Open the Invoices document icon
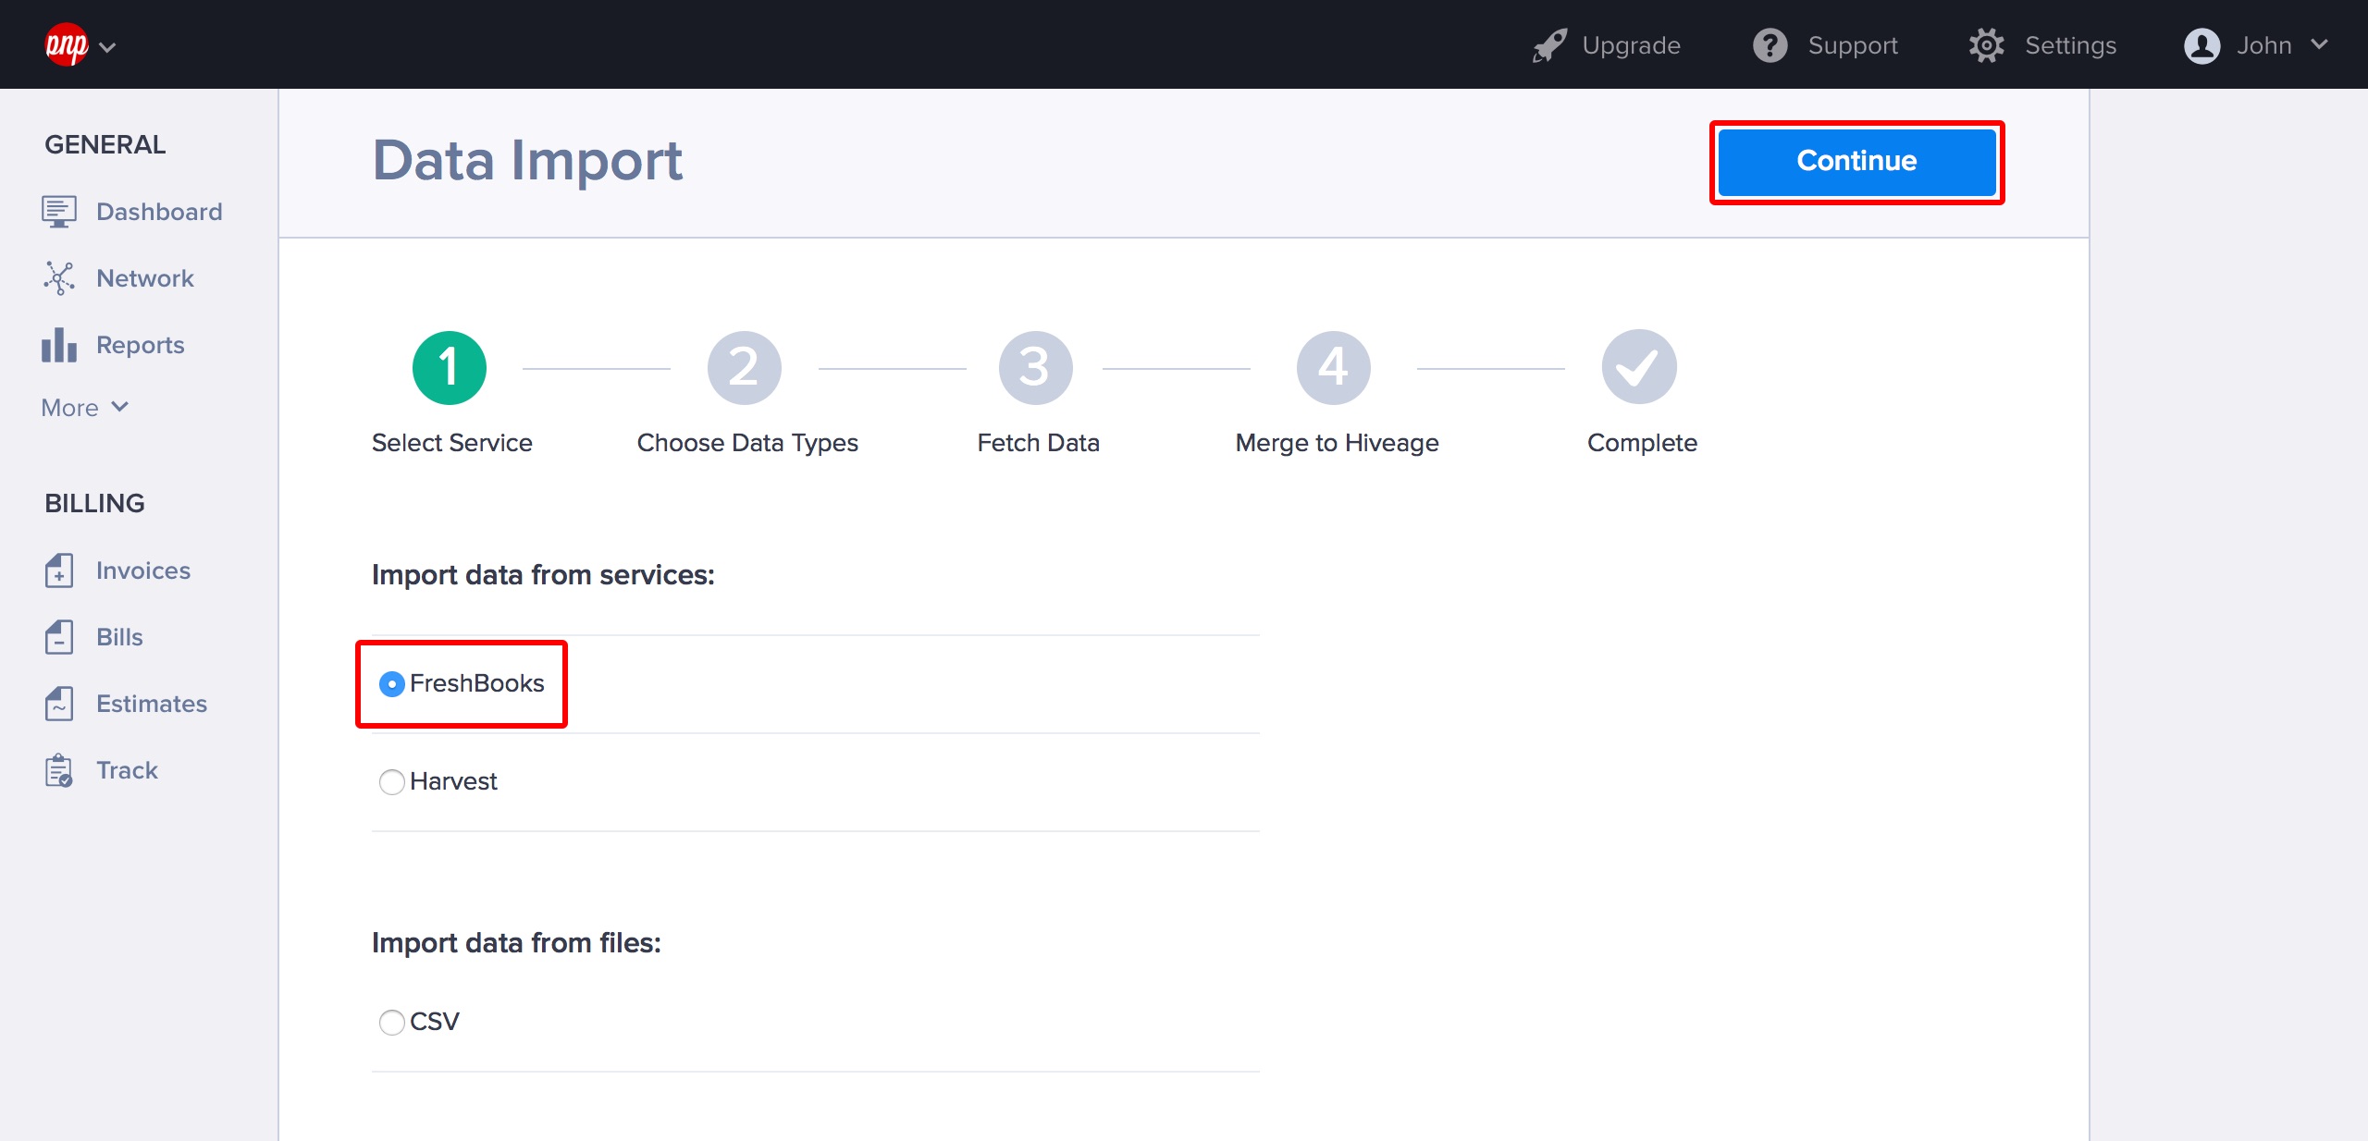 click(x=58, y=570)
